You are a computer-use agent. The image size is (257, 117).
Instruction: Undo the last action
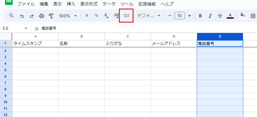point(22,16)
